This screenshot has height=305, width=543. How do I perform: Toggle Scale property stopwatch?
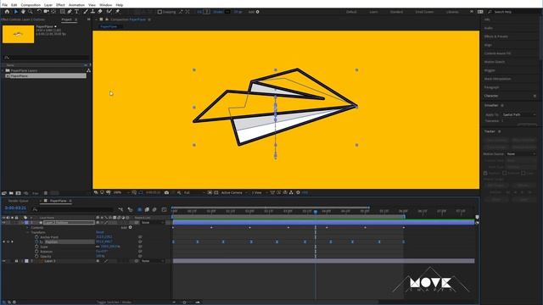pos(36,247)
